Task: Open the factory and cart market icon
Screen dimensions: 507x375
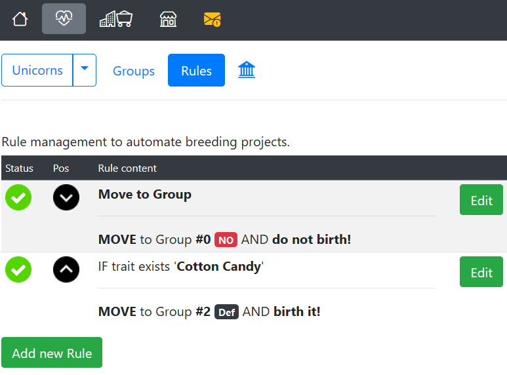Action: [x=116, y=19]
